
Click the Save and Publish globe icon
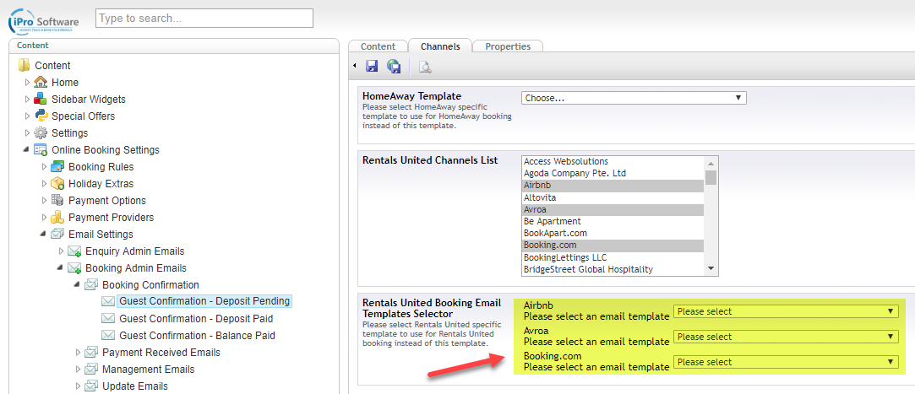click(394, 67)
